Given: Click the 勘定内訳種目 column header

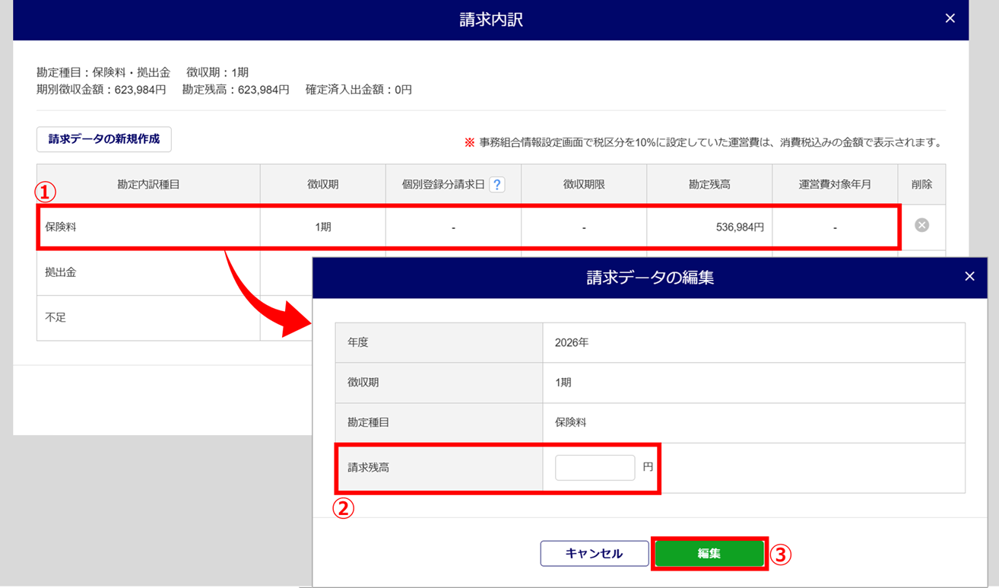Looking at the screenshot, I should click(x=148, y=185).
